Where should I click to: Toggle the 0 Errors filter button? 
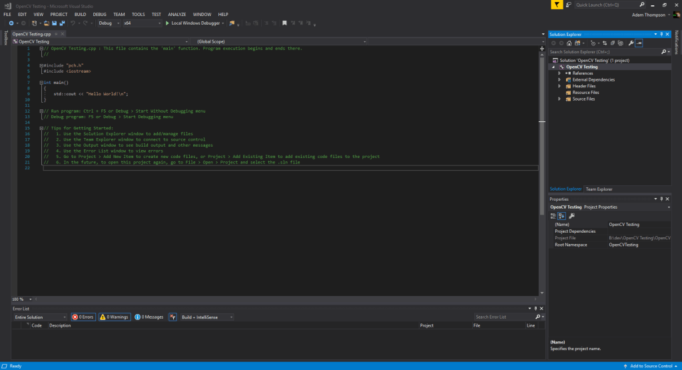pyautogui.click(x=83, y=317)
